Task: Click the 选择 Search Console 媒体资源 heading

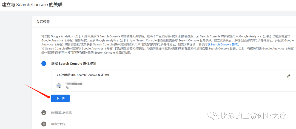Action: 74,64
